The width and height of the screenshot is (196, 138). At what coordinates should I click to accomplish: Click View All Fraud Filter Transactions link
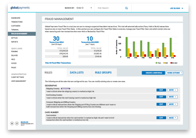coord(58,63)
